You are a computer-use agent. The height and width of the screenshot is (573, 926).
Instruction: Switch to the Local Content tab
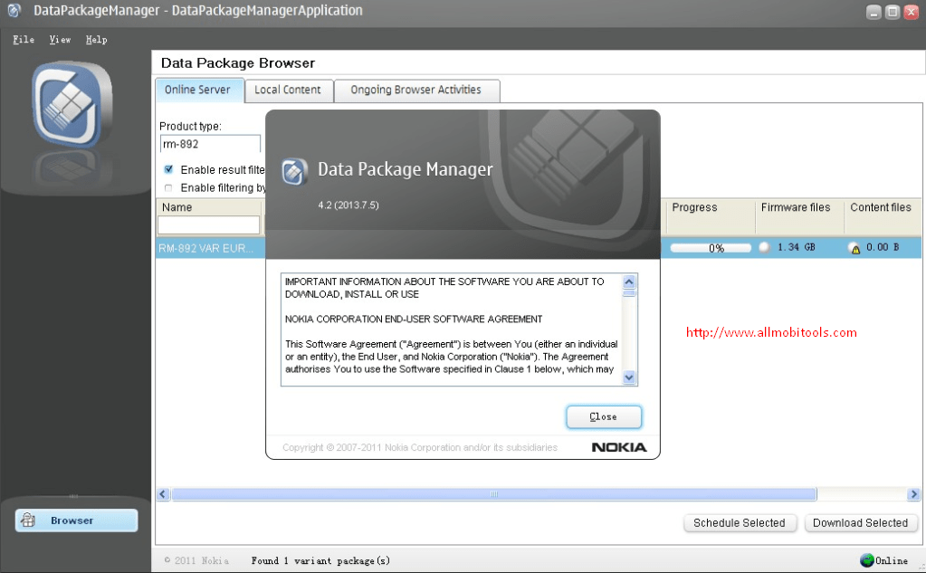[289, 91]
